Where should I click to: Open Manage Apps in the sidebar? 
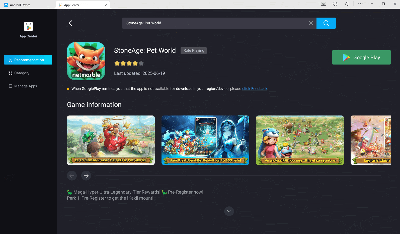(23, 86)
